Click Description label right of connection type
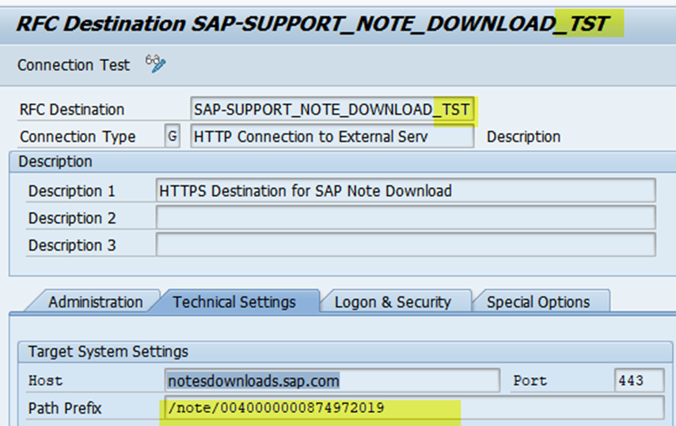Image resolution: width=676 pixels, height=426 pixels. (x=523, y=137)
